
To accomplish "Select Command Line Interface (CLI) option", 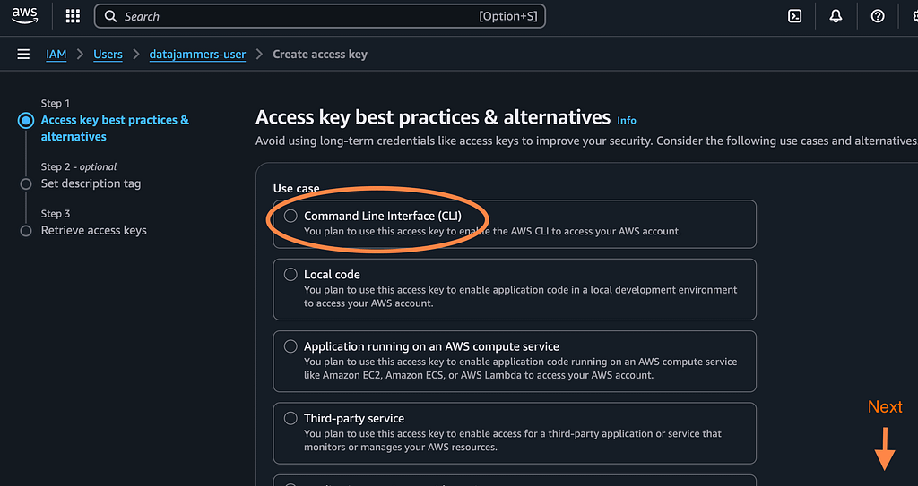I will 290,216.
